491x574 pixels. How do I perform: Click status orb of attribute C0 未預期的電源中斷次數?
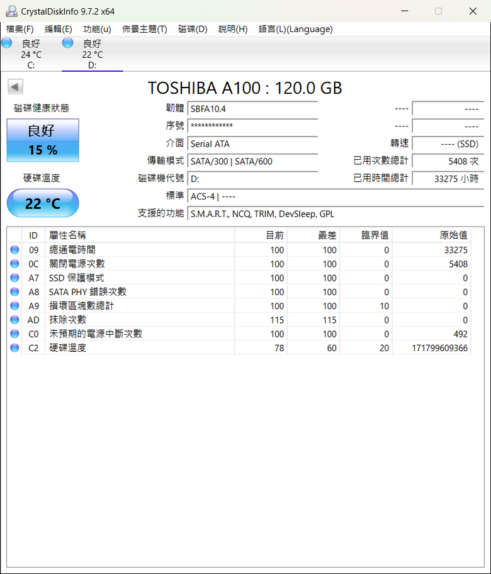click(x=14, y=334)
